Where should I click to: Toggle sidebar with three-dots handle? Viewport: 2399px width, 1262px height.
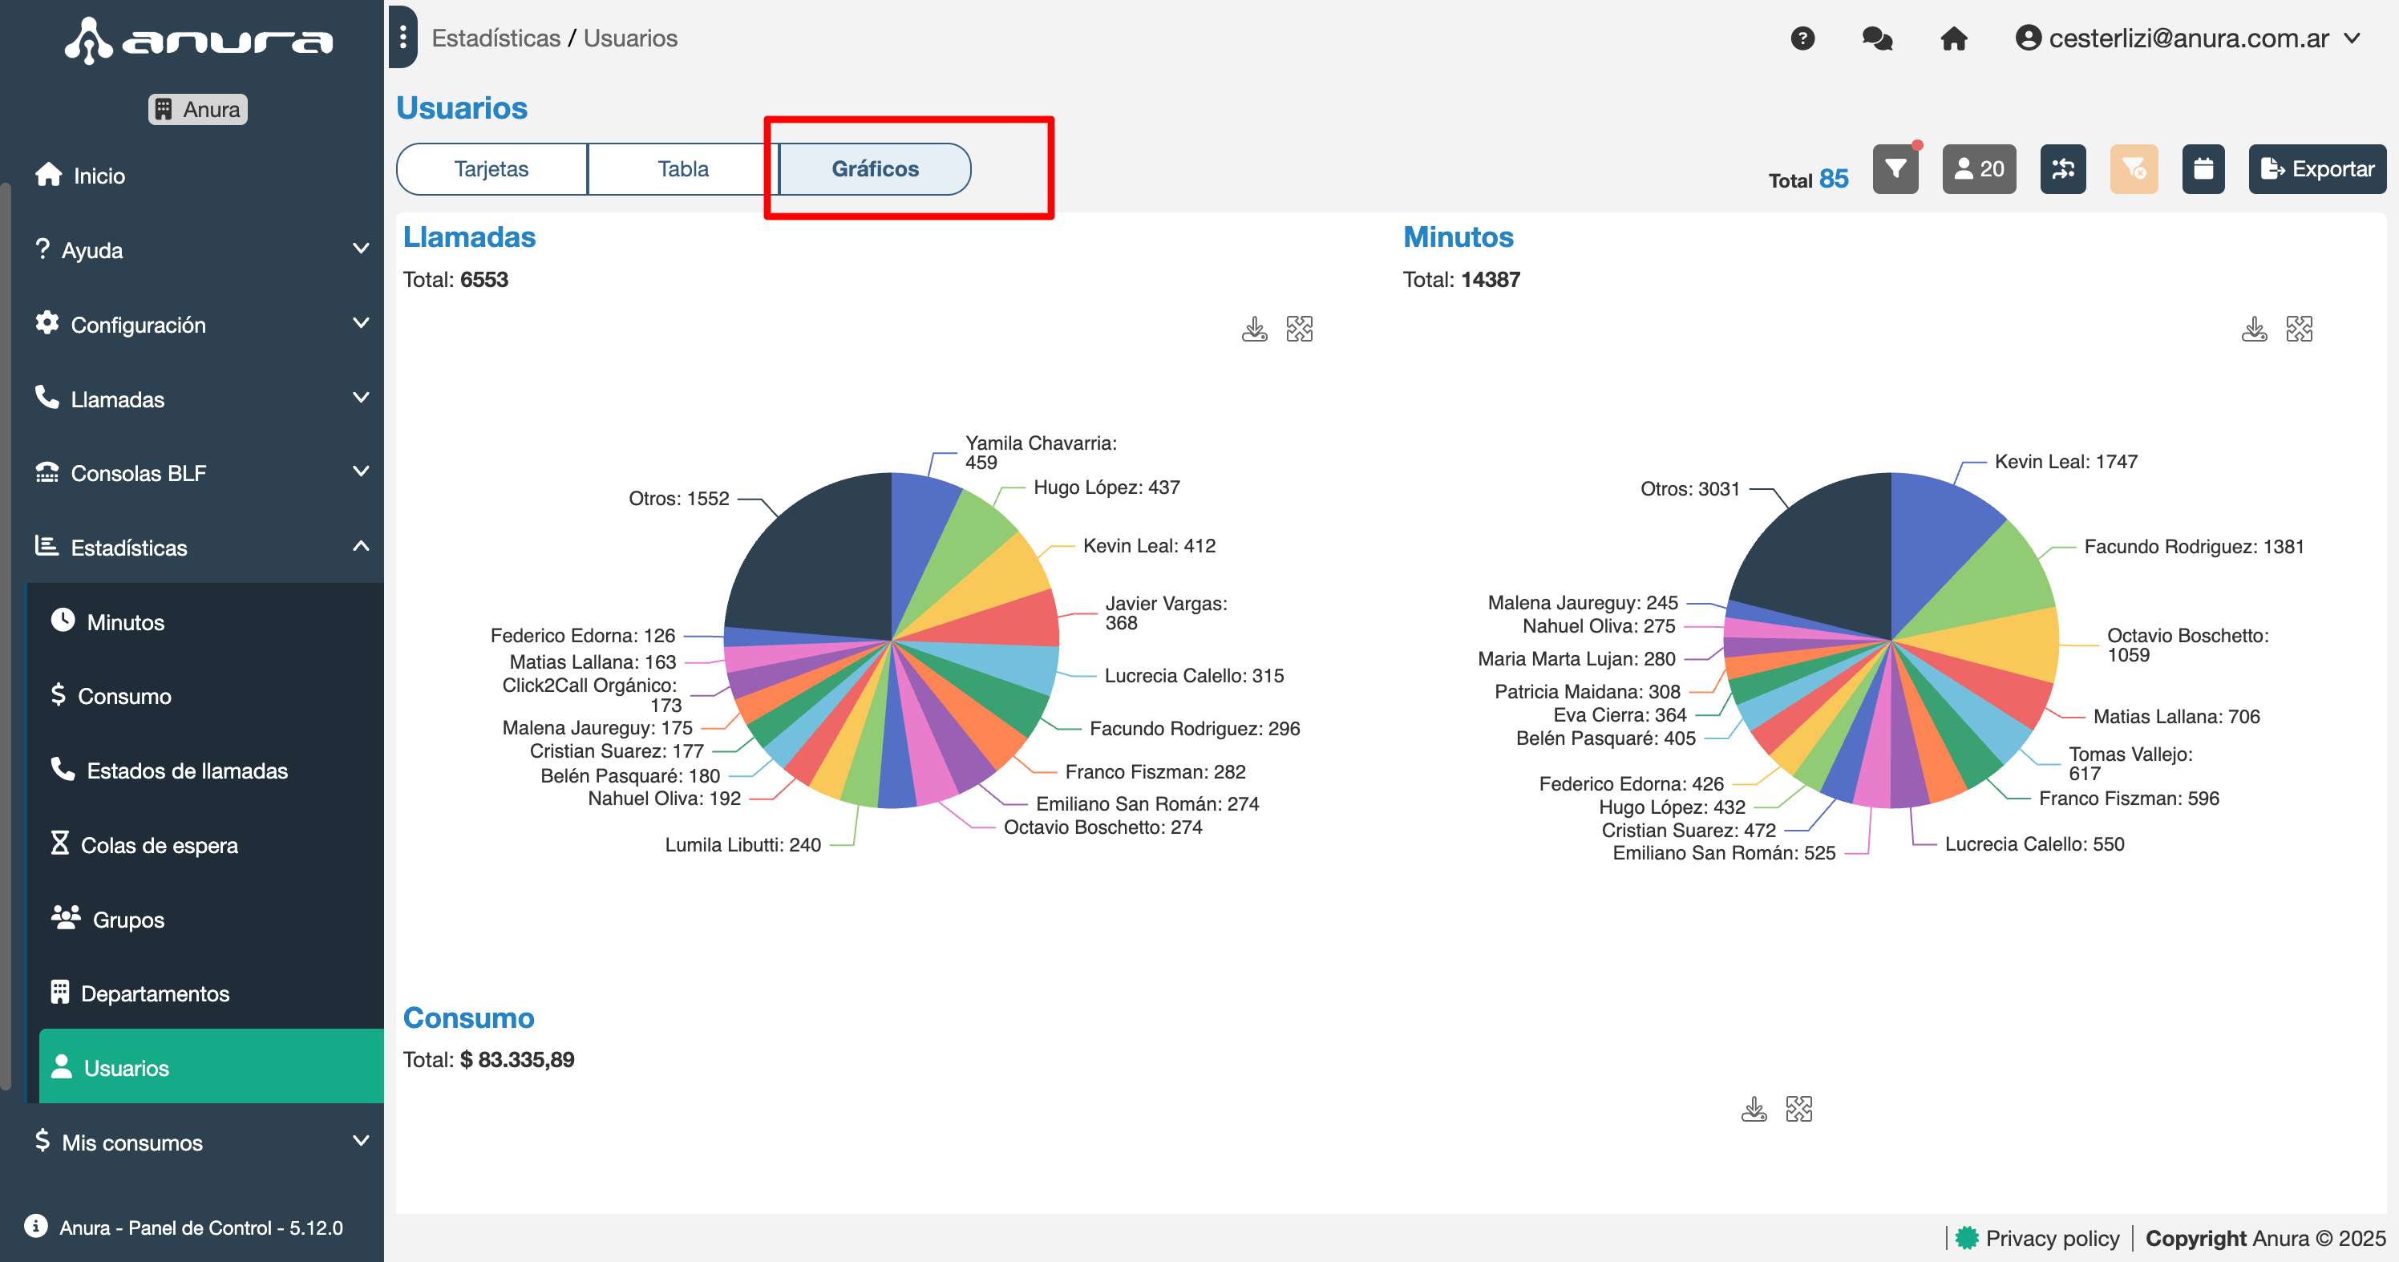coord(403,37)
